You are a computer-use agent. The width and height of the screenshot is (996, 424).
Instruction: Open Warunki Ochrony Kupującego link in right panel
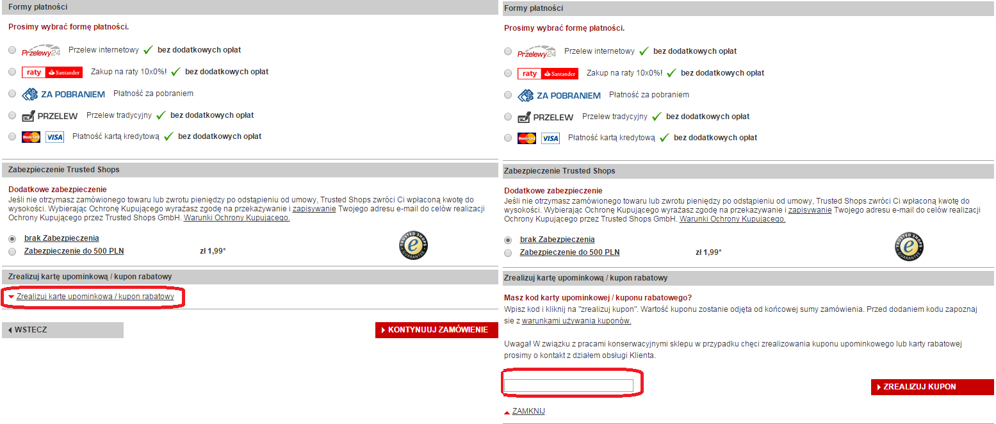point(733,219)
